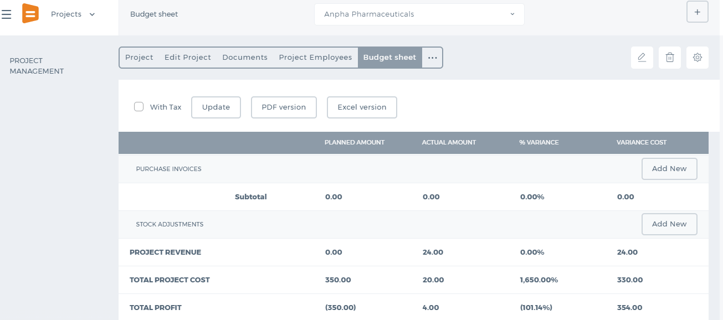Open the Edit Project tab
This screenshot has width=723, height=320.
pyautogui.click(x=188, y=58)
